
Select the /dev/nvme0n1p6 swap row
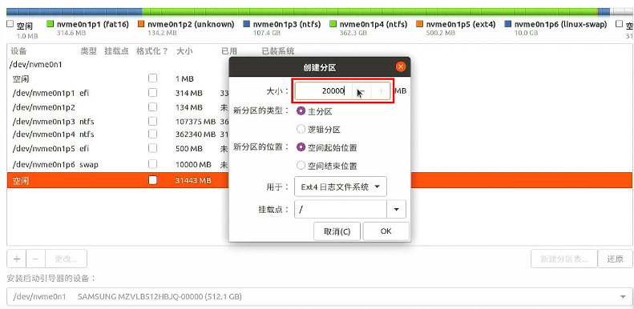point(118,164)
